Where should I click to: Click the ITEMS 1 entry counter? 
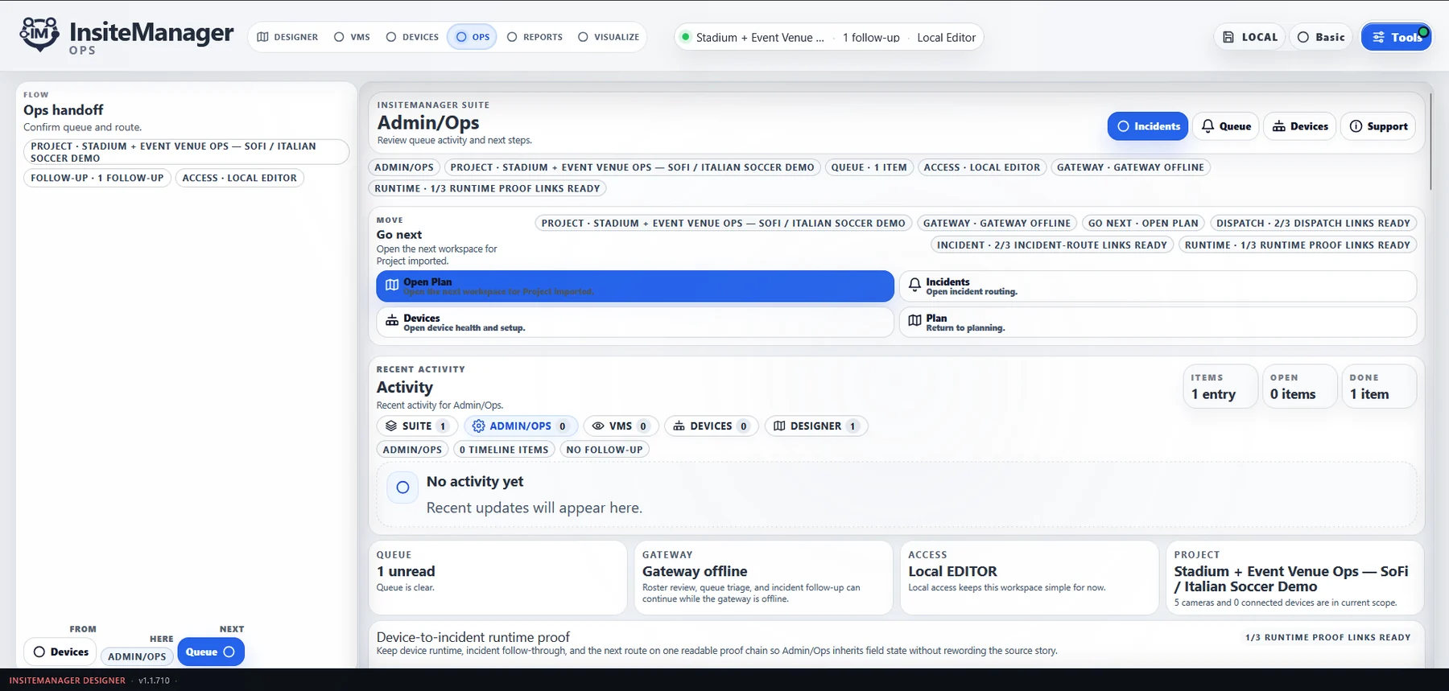1220,387
